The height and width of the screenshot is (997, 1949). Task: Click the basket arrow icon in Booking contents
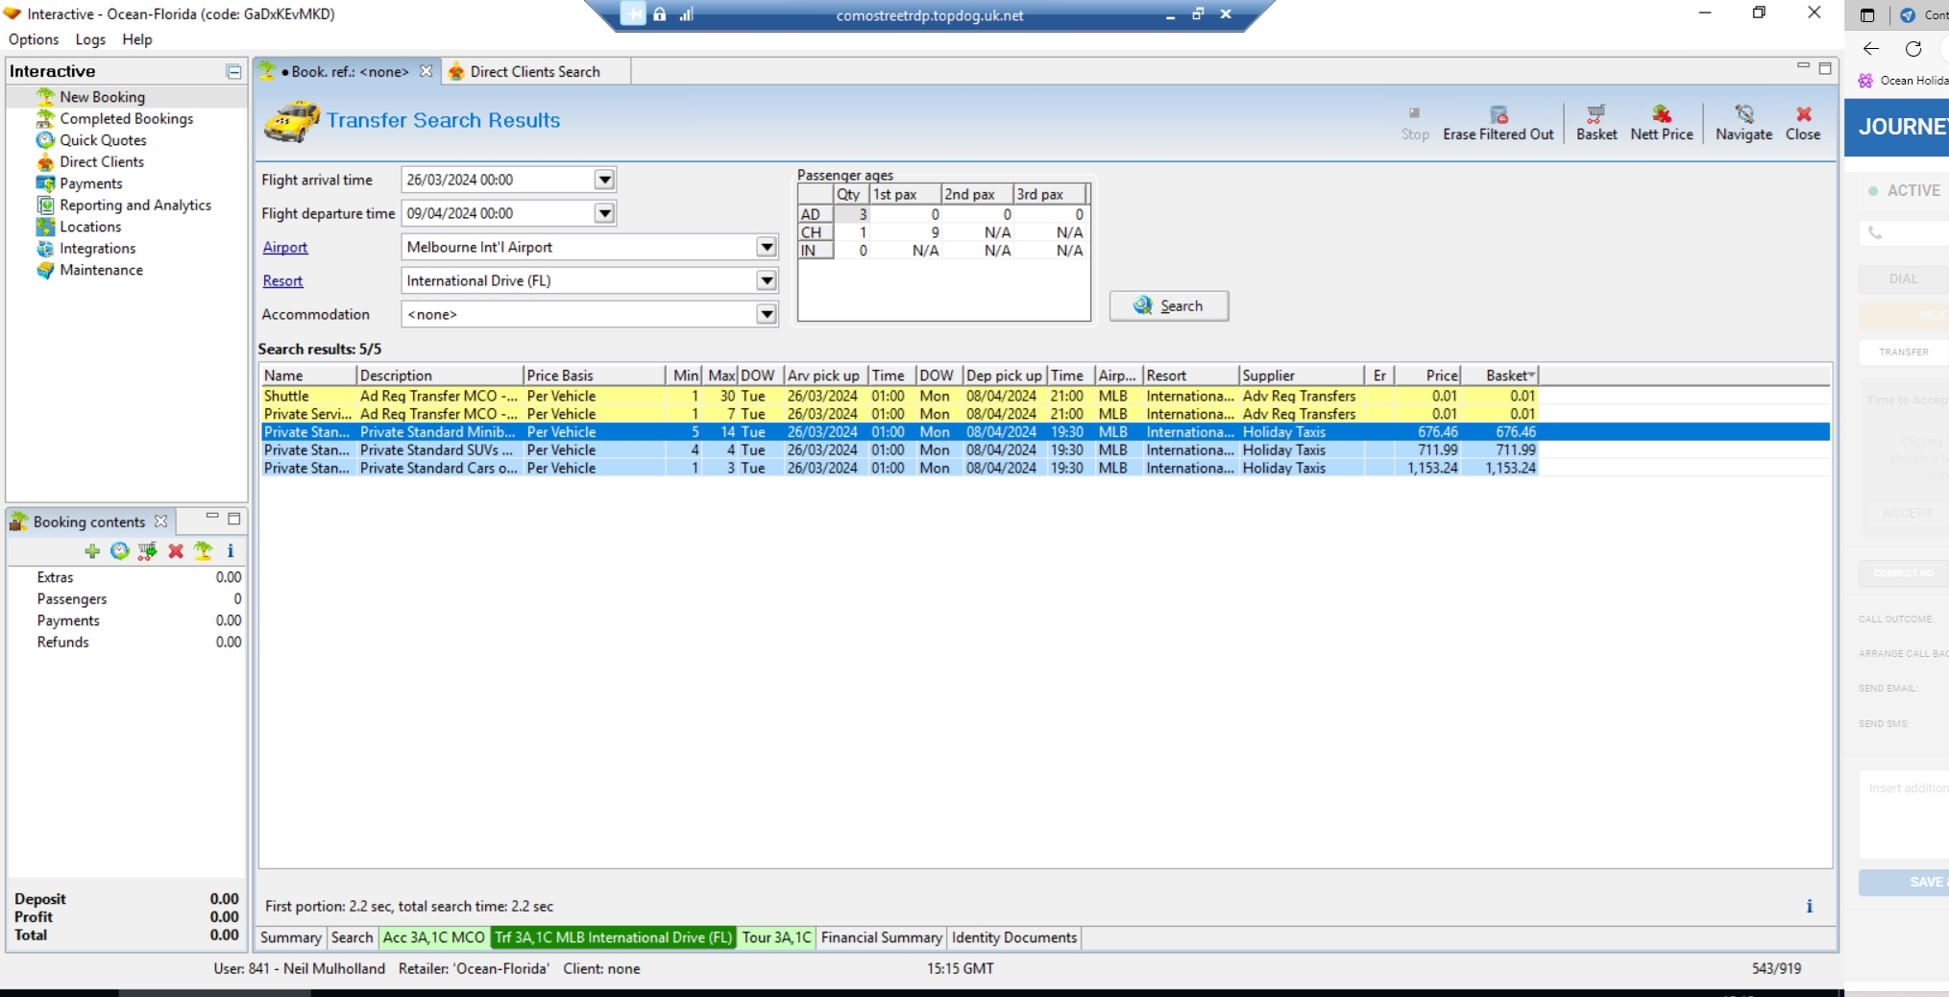click(147, 551)
